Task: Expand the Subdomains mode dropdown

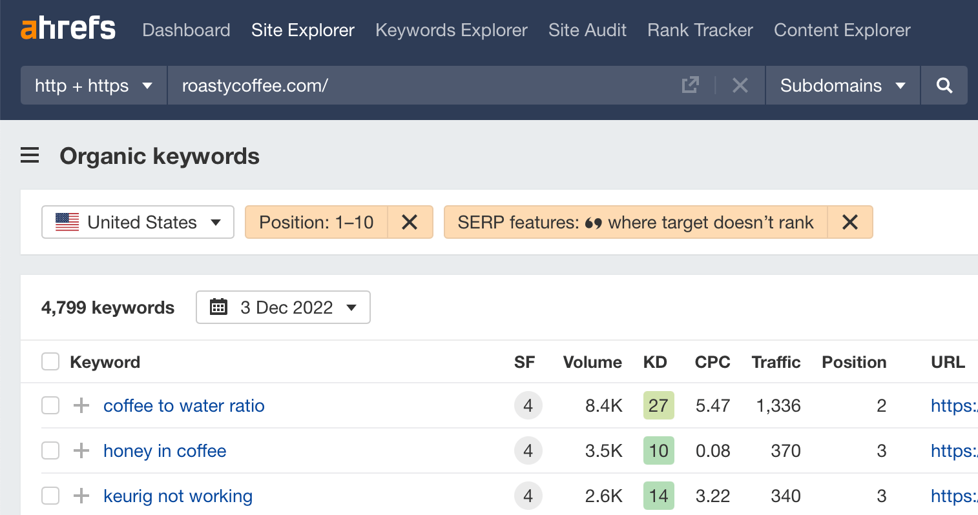Action: (x=842, y=85)
